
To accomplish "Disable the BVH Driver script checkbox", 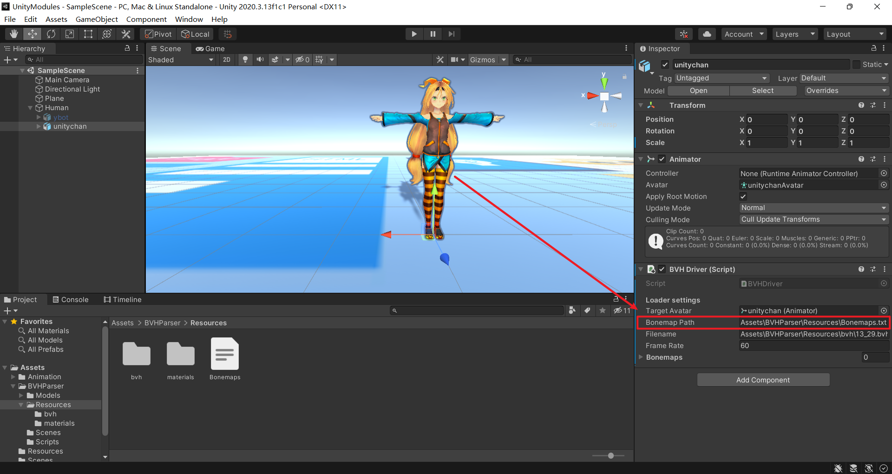I will pyautogui.click(x=662, y=269).
